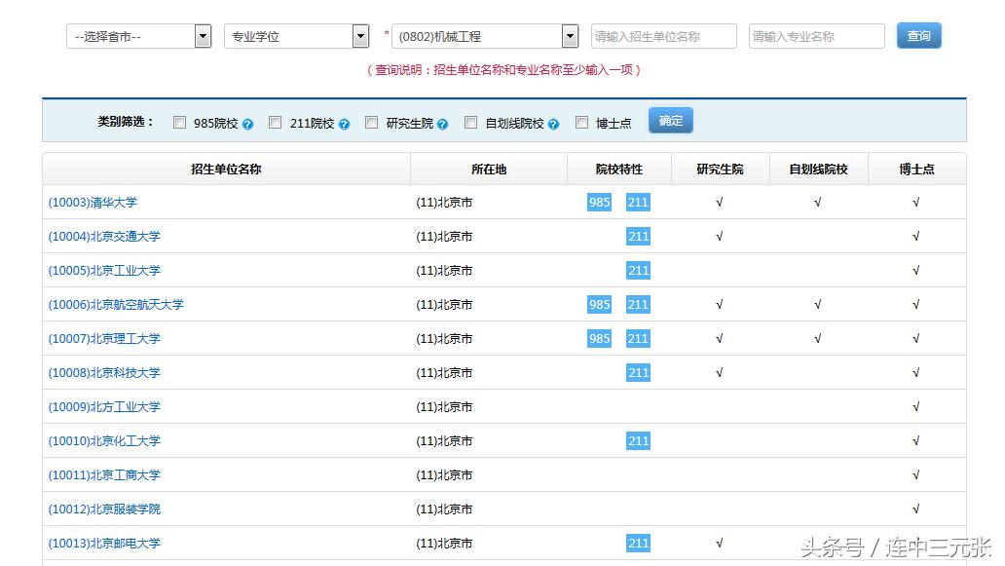Click the 211 badge on 北京化工大学 row
Image resolution: width=1005 pixels, height=566 pixels.
[x=638, y=440]
